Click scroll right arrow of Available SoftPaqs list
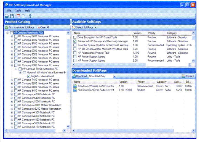 [190, 64]
